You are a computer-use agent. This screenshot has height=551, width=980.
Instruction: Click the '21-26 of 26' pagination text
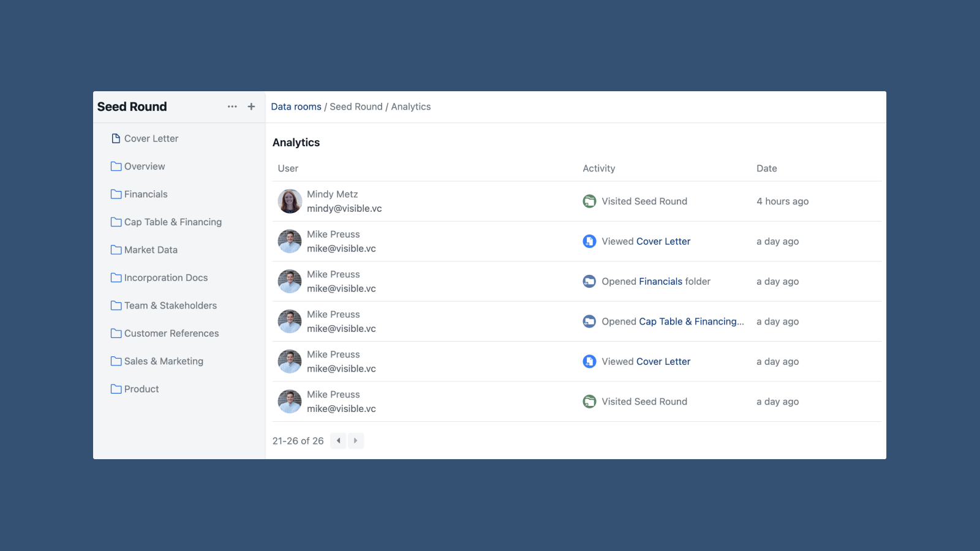(x=298, y=441)
